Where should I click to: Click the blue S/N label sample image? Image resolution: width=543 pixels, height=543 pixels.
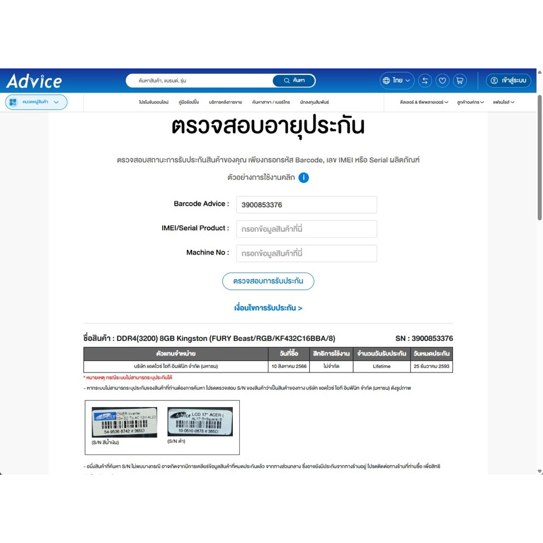[125, 422]
